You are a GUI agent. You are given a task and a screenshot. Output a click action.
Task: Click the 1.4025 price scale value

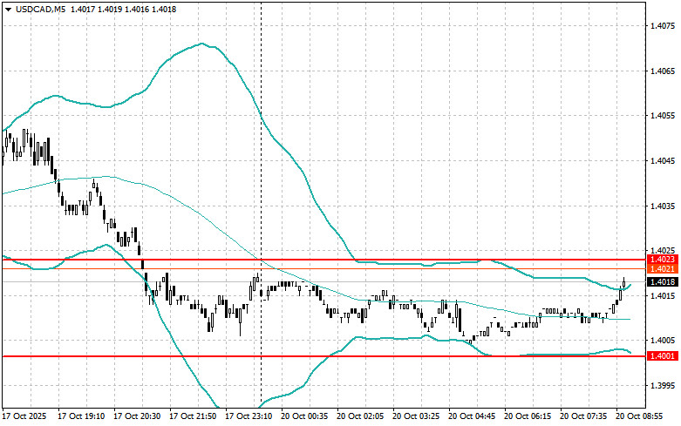click(x=663, y=250)
